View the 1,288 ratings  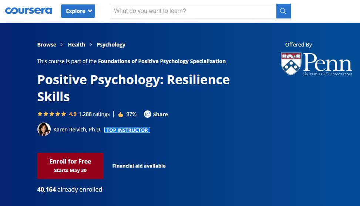94,114
